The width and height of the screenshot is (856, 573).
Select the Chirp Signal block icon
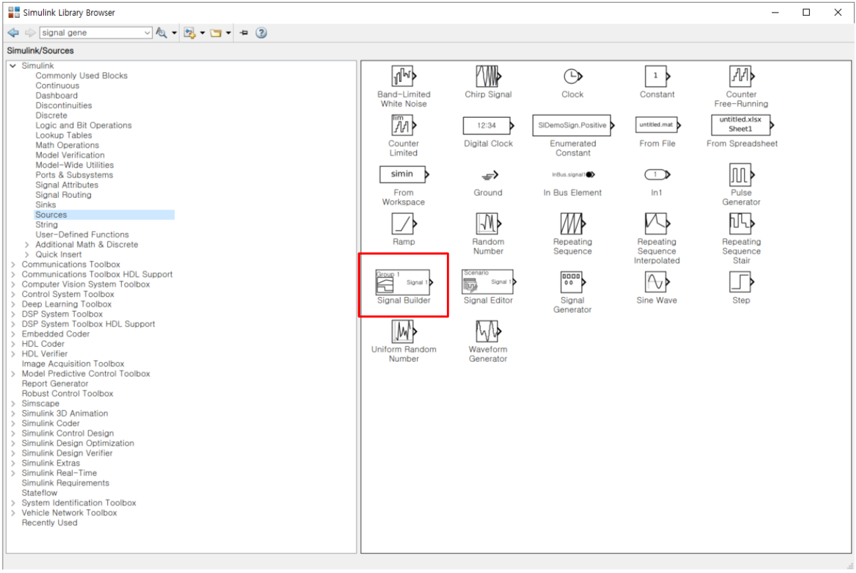coord(488,76)
